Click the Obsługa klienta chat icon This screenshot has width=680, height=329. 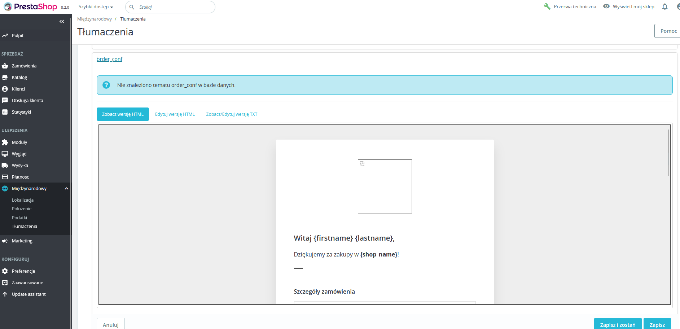coord(5,101)
